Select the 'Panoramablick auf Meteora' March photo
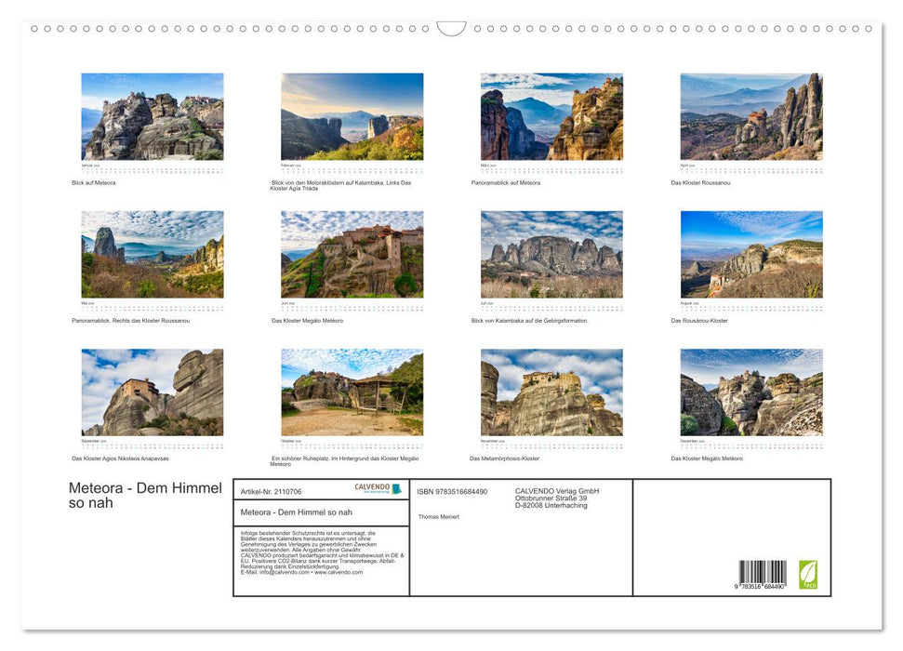 point(551,117)
